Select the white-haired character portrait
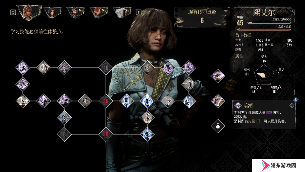The height and width of the screenshot is (172, 305). [122, 12]
